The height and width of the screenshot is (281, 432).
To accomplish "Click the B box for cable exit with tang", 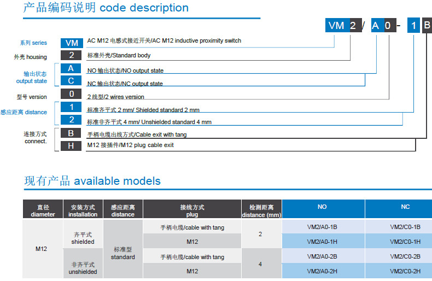I will click(x=71, y=133).
